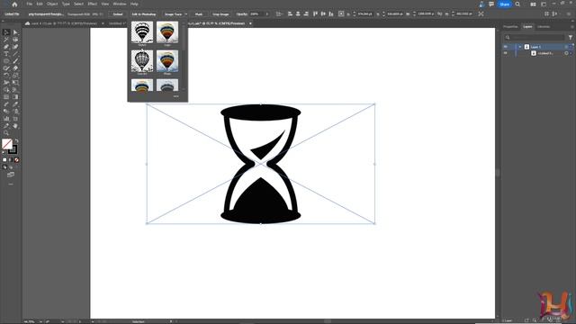The width and height of the screenshot is (576, 324).
Task: Toggle visibility eye of Layer 1
Action: [506, 47]
